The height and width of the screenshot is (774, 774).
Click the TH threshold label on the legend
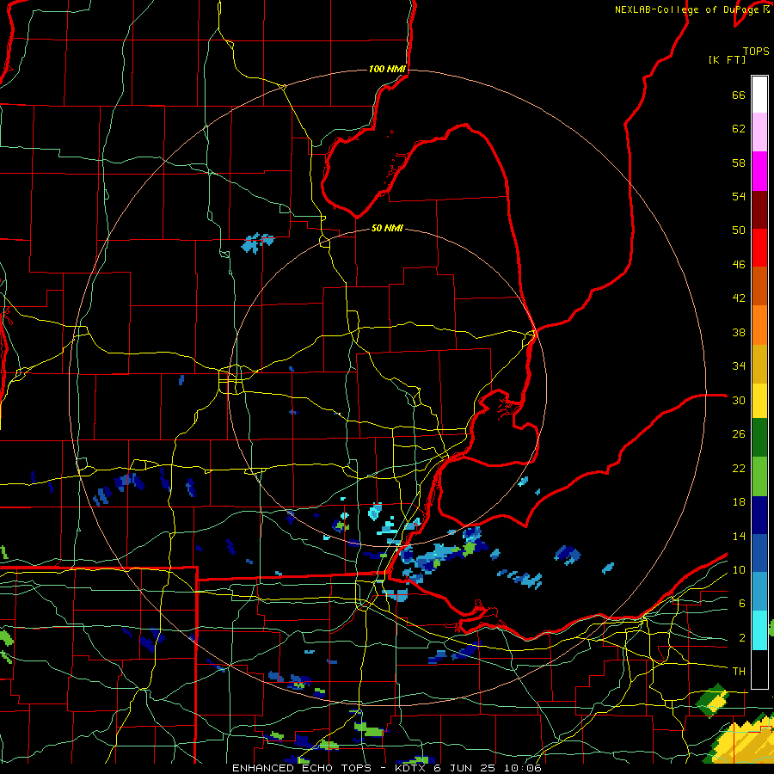tap(739, 672)
